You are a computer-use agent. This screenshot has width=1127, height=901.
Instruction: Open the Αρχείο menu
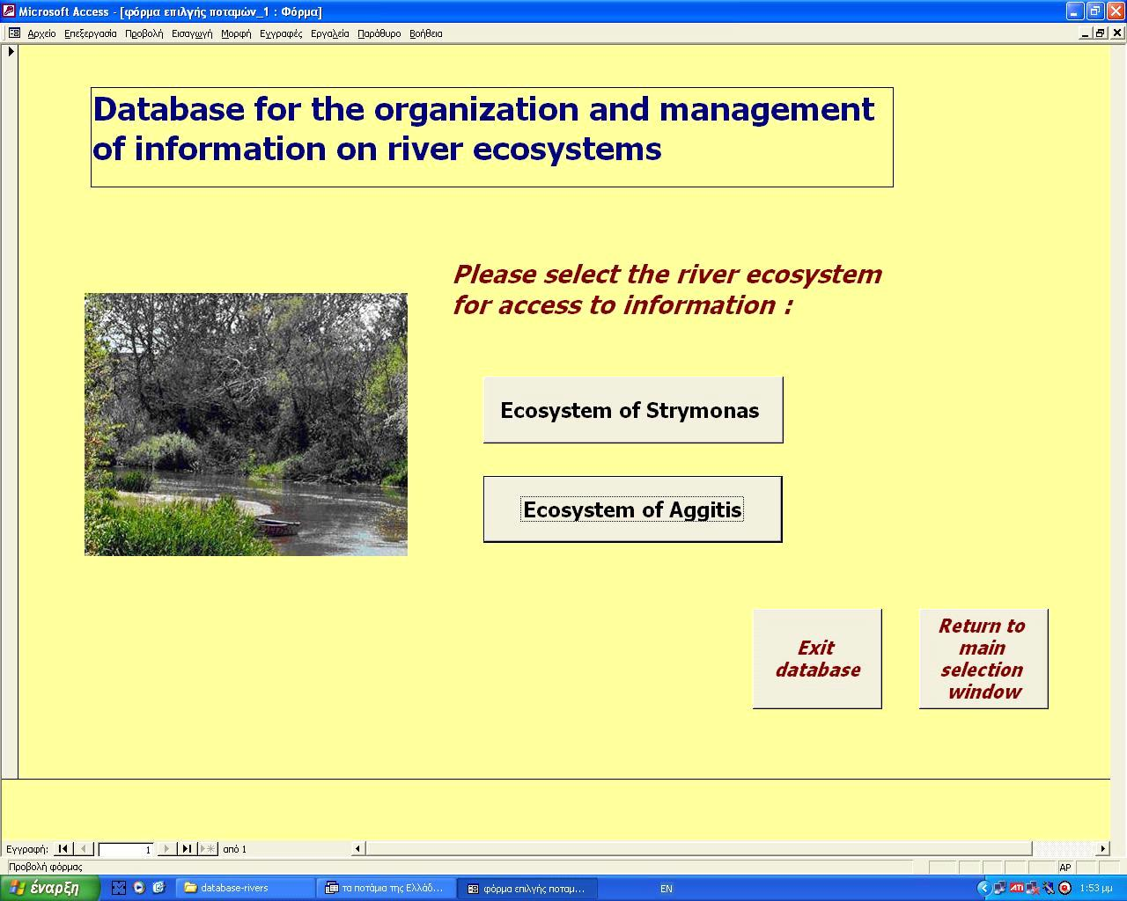(x=41, y=33)
